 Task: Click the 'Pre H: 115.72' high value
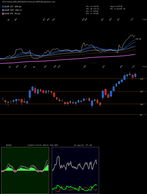(x=92, y=9)
